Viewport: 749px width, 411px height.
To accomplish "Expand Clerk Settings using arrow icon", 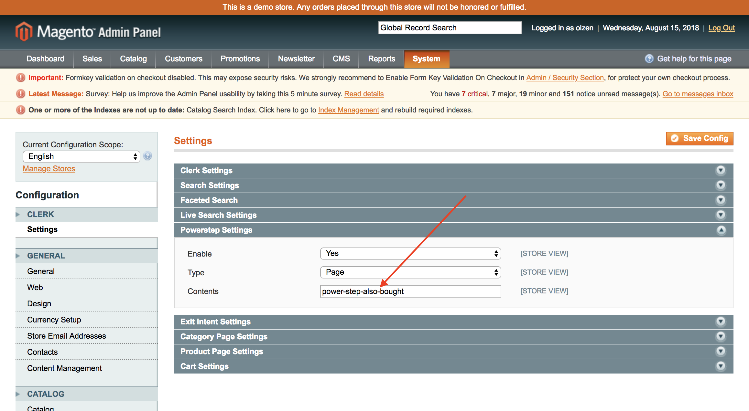I will (x=721, y=170).
